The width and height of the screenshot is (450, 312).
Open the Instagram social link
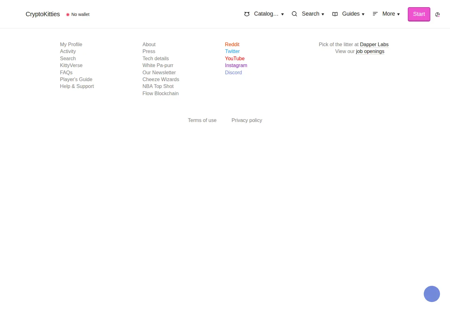236,66
